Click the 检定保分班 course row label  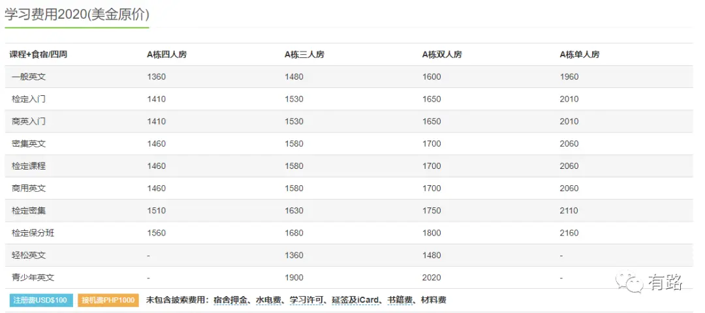pos(33,233)
